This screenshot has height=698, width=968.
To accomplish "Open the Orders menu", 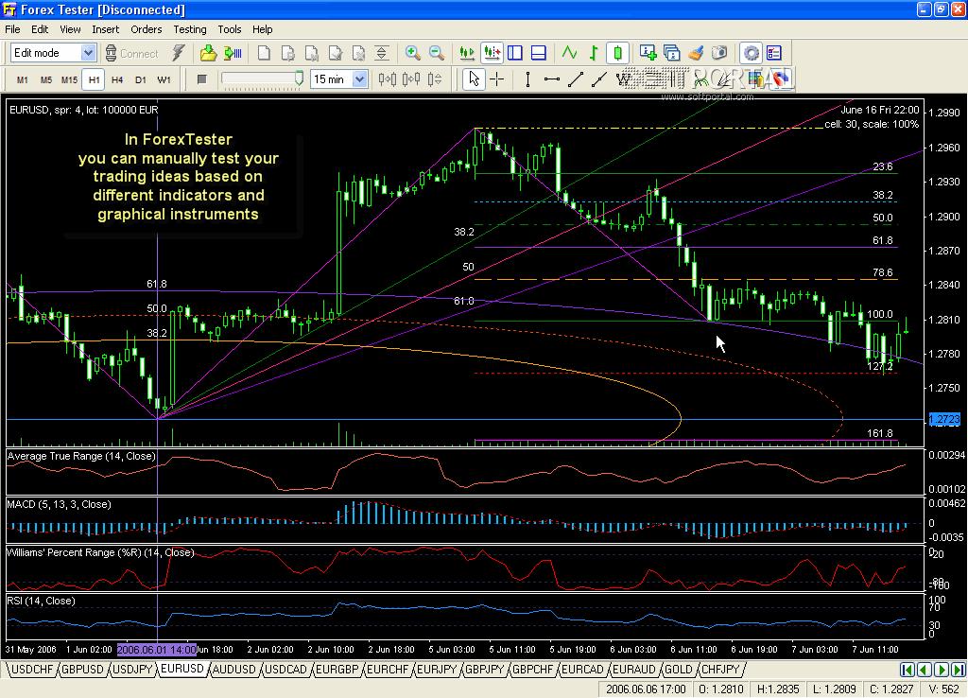I will pyautogui.click(x=147, y=29).
